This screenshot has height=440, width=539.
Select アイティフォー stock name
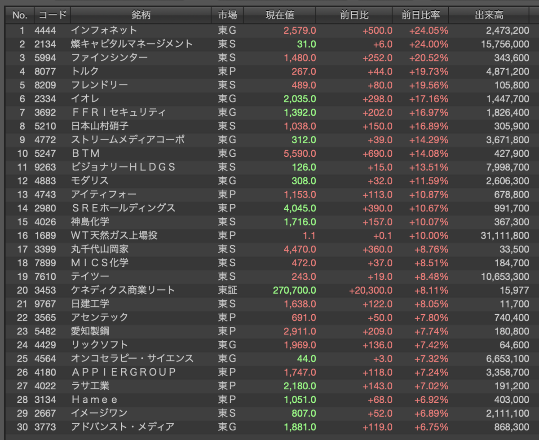tap(104, 194)
